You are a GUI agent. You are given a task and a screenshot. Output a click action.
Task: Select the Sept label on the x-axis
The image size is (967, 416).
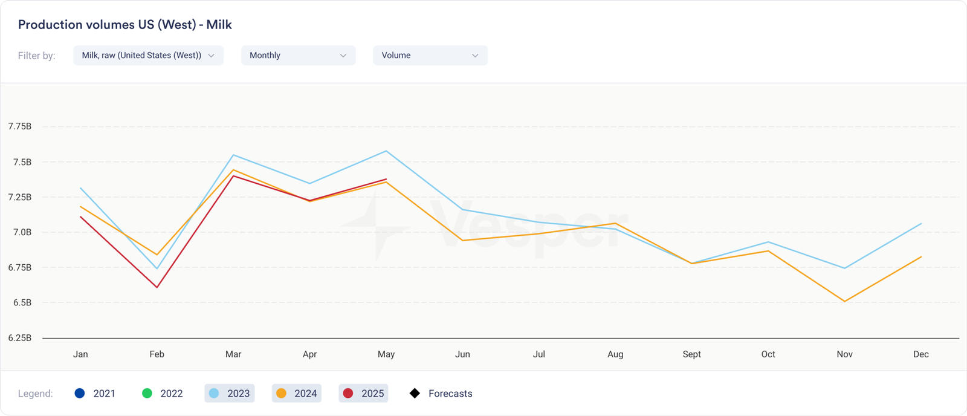point(691,354)
